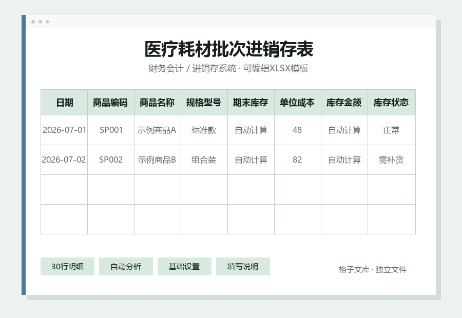Select the date cell 2026-07-01
Screen dimensions: 462x318
point(64,130)
